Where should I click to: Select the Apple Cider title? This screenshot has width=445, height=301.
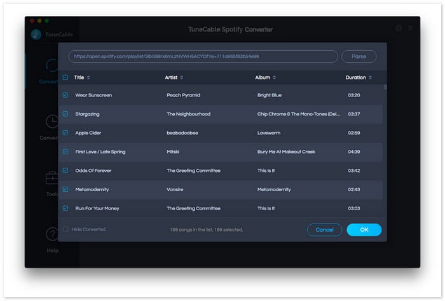(88, 133)
